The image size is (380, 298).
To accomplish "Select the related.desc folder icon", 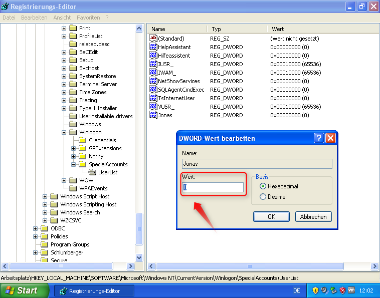I will (x=73, y=44).
